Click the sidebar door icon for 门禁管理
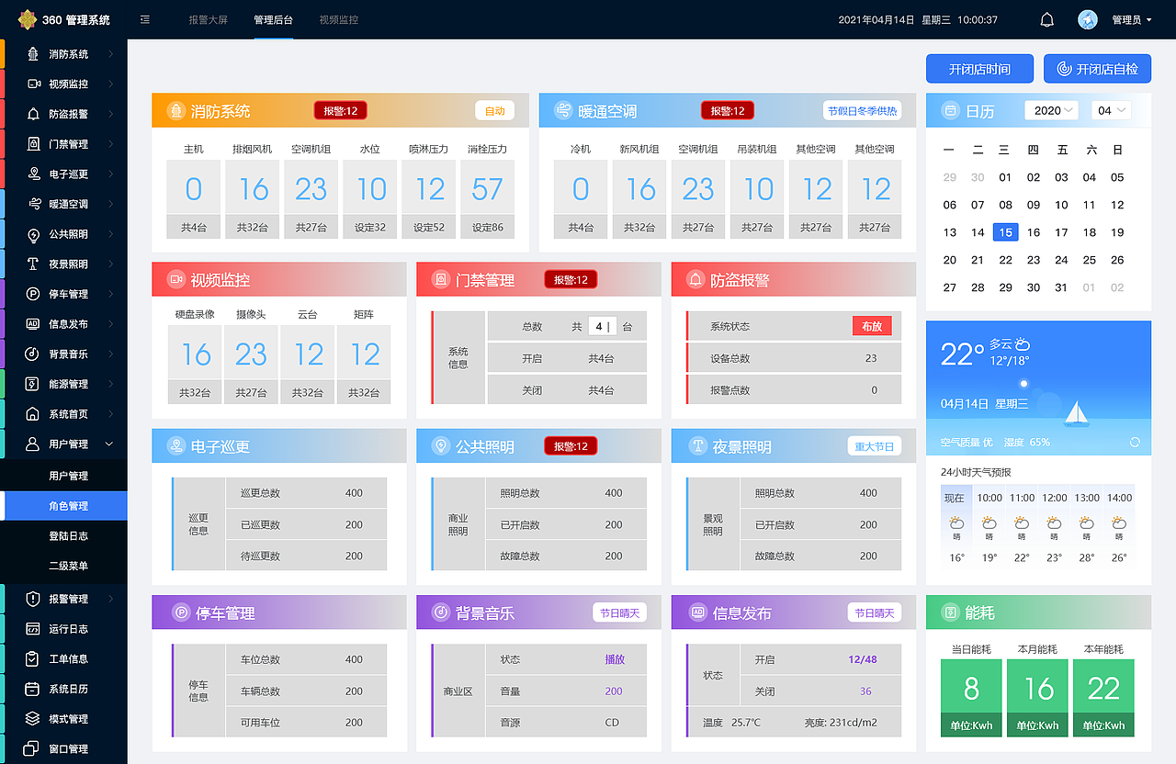The image size is (1176, 764). point(33,144)
